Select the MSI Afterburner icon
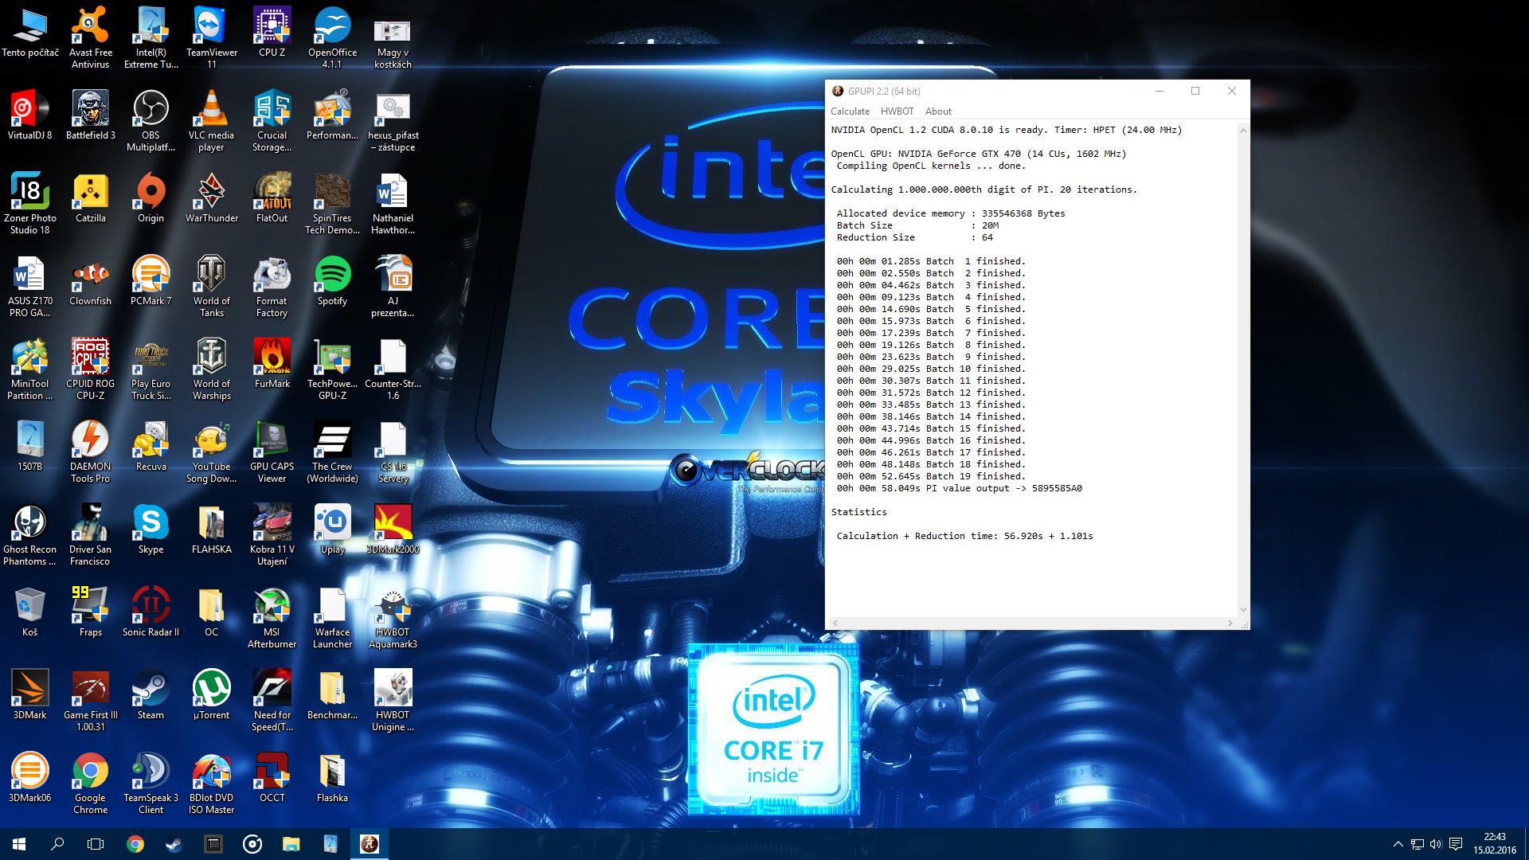 coord(272,618)
